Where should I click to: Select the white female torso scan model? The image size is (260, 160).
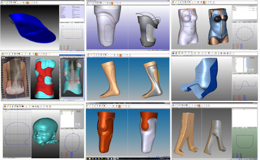click(x=188, y=26)
